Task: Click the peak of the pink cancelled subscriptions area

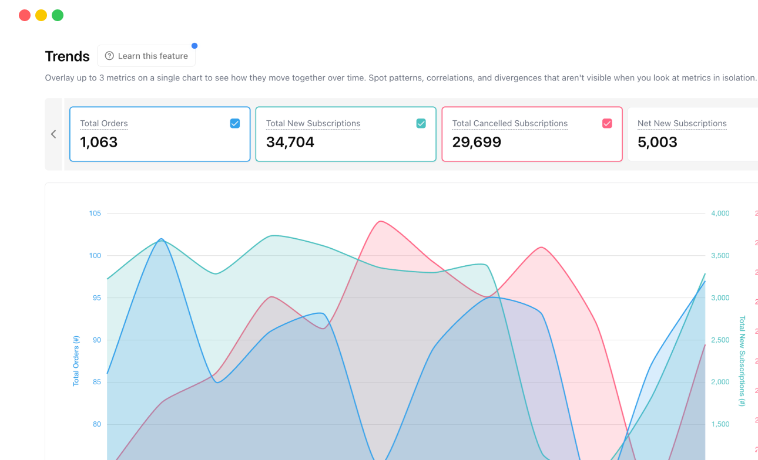Action: click(380, 221)
